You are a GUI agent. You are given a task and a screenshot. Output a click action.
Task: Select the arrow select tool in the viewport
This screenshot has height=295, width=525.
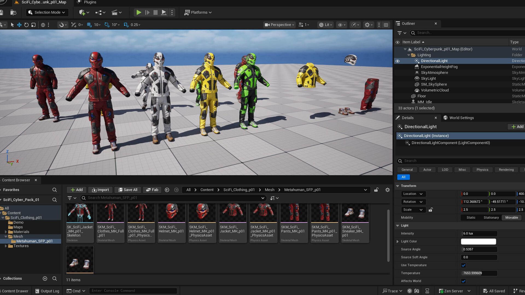(12, 25)
